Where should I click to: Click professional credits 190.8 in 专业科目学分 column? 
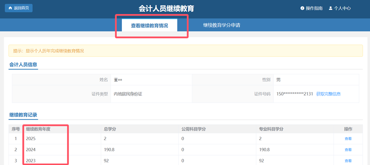click(264, 150)
